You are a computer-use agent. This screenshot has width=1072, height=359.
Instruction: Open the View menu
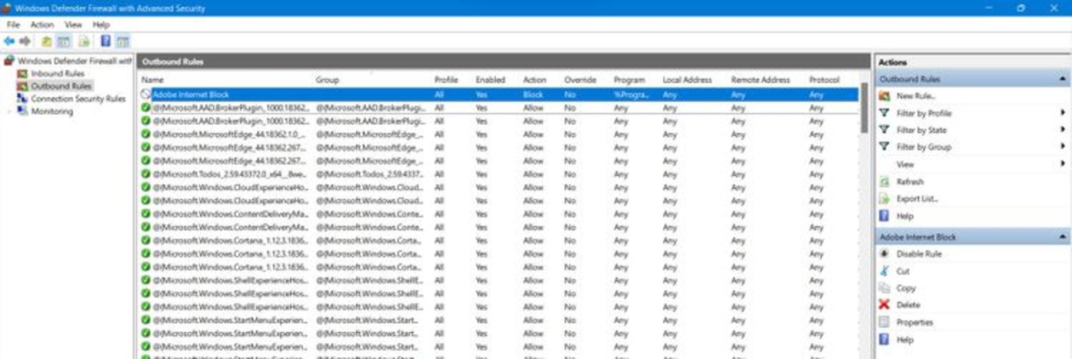[x=73, y=25]
